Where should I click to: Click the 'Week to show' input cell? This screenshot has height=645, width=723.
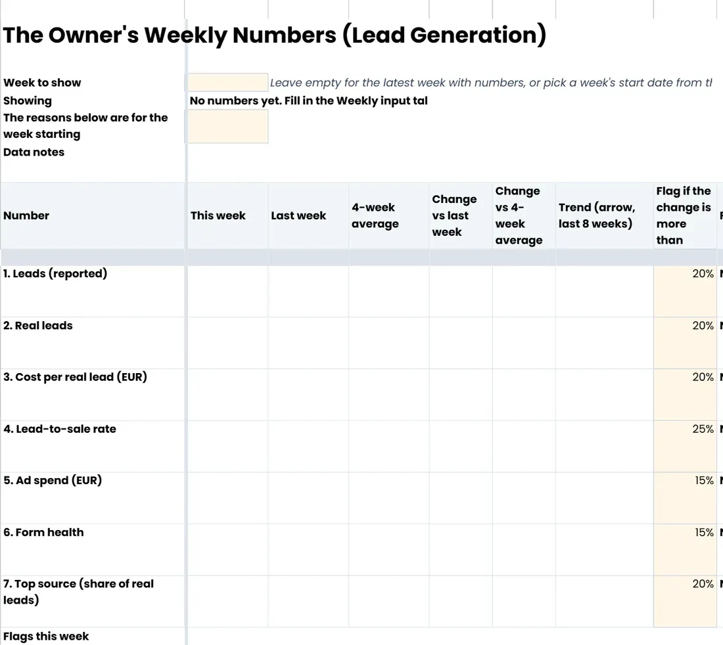[x=228, y=83]
